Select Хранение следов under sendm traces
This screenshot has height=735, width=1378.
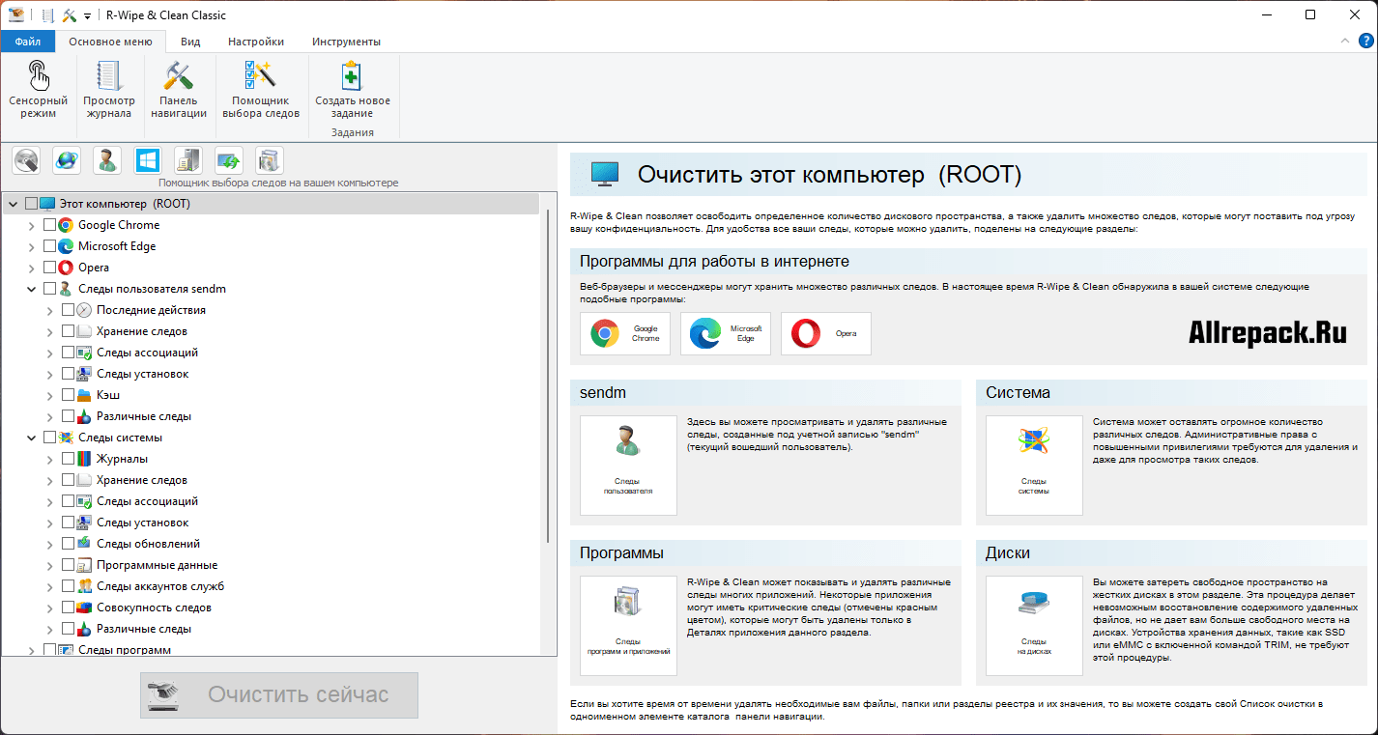tap(142, 331)
